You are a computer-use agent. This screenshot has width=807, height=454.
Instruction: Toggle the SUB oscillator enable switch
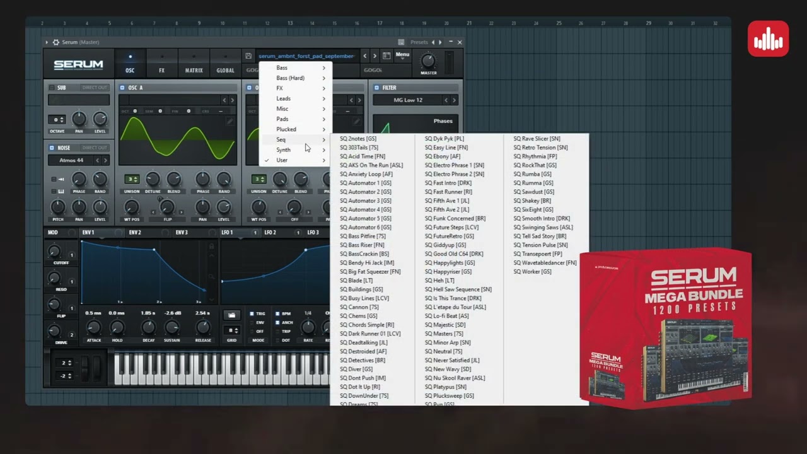(52, 88)
